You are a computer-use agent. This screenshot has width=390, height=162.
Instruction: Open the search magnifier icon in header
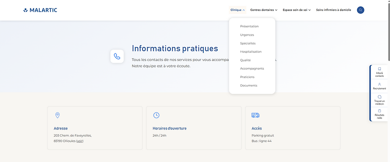pos(361,10)
